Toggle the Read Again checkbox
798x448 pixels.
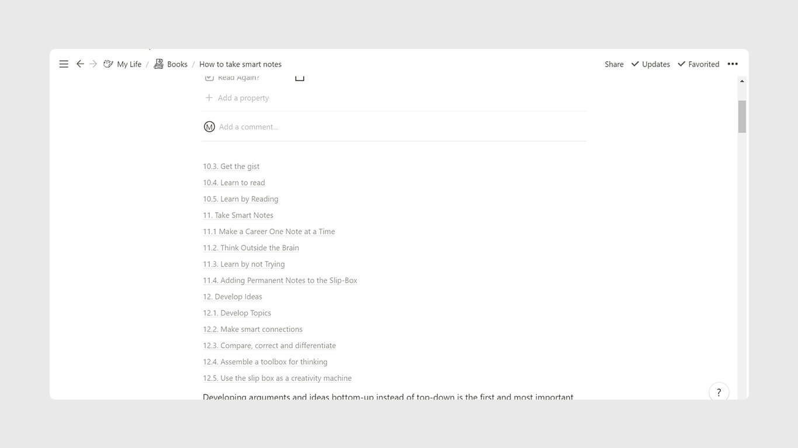pyautogui.click(x=300, y=78)
